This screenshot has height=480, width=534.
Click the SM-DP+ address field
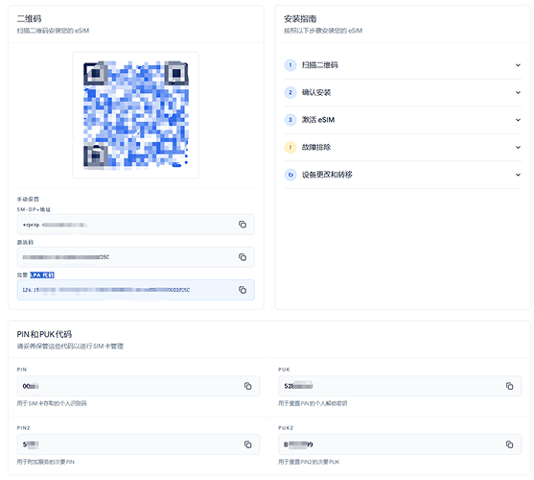(x=136, y=225)
